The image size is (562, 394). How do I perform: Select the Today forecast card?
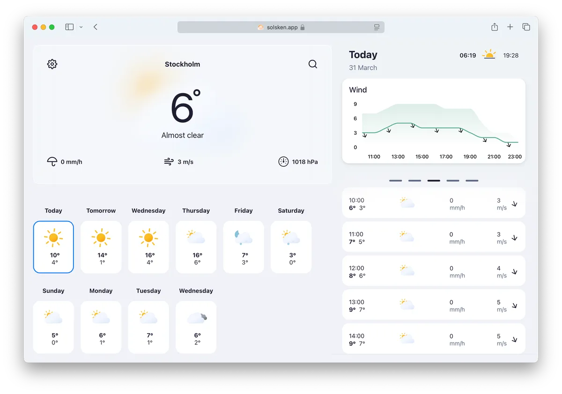[x=53, y=247]
